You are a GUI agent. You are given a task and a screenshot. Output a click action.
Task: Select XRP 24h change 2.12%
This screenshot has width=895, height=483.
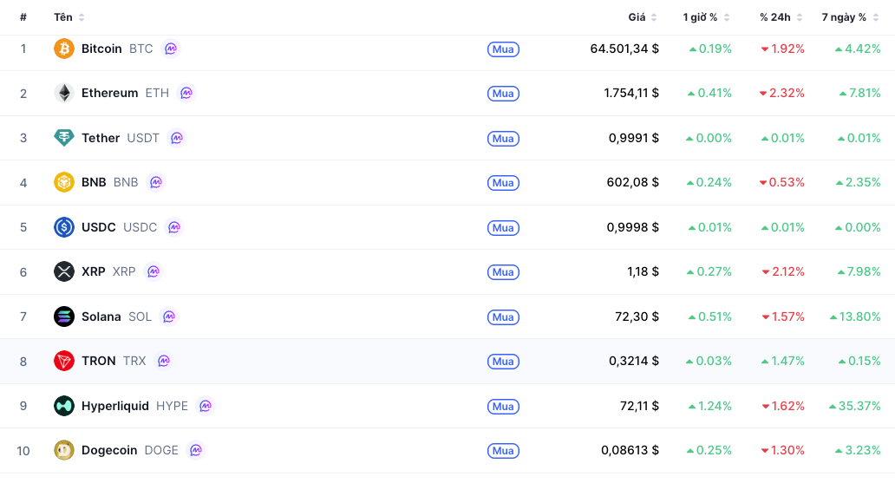[x=783, y=271]
